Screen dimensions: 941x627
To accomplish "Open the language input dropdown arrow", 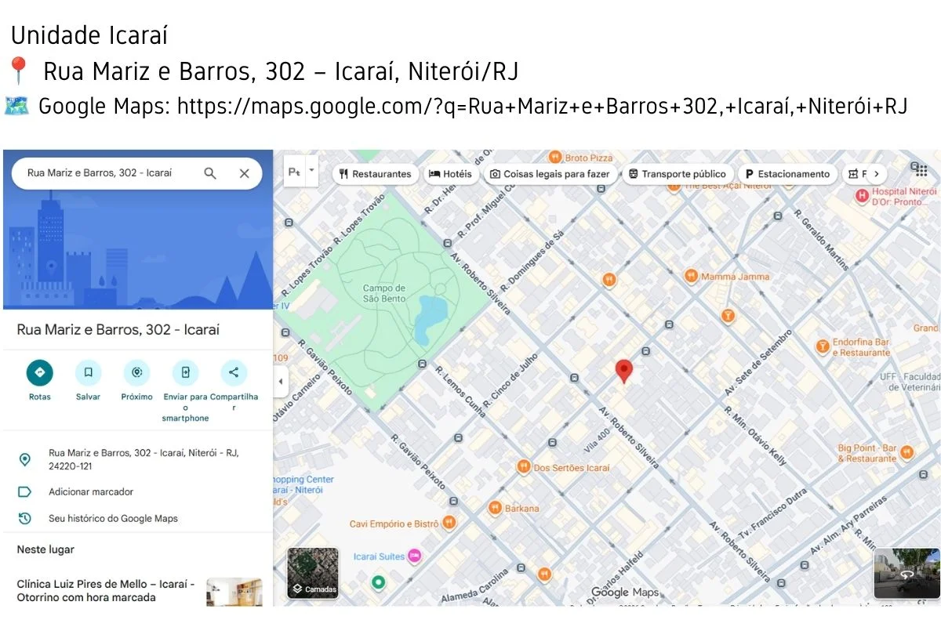I will tap(312, 170).
